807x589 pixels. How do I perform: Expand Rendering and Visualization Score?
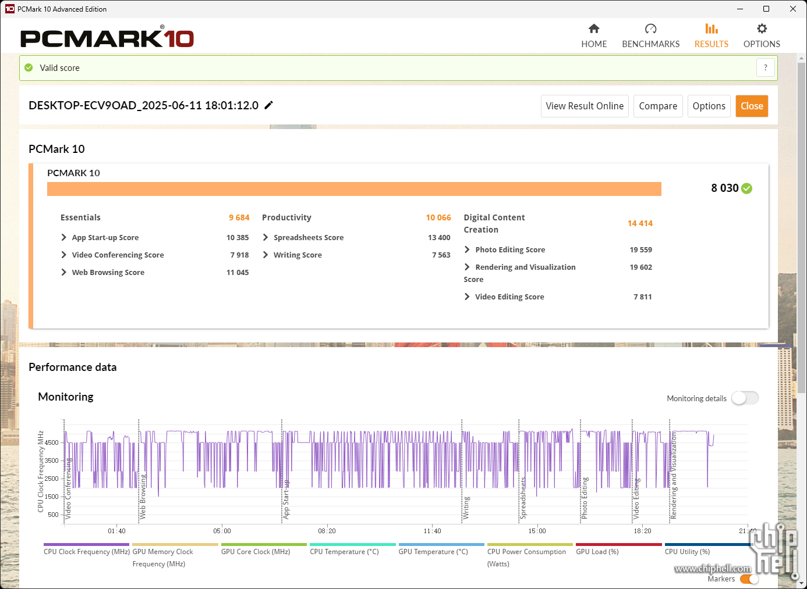467,267
